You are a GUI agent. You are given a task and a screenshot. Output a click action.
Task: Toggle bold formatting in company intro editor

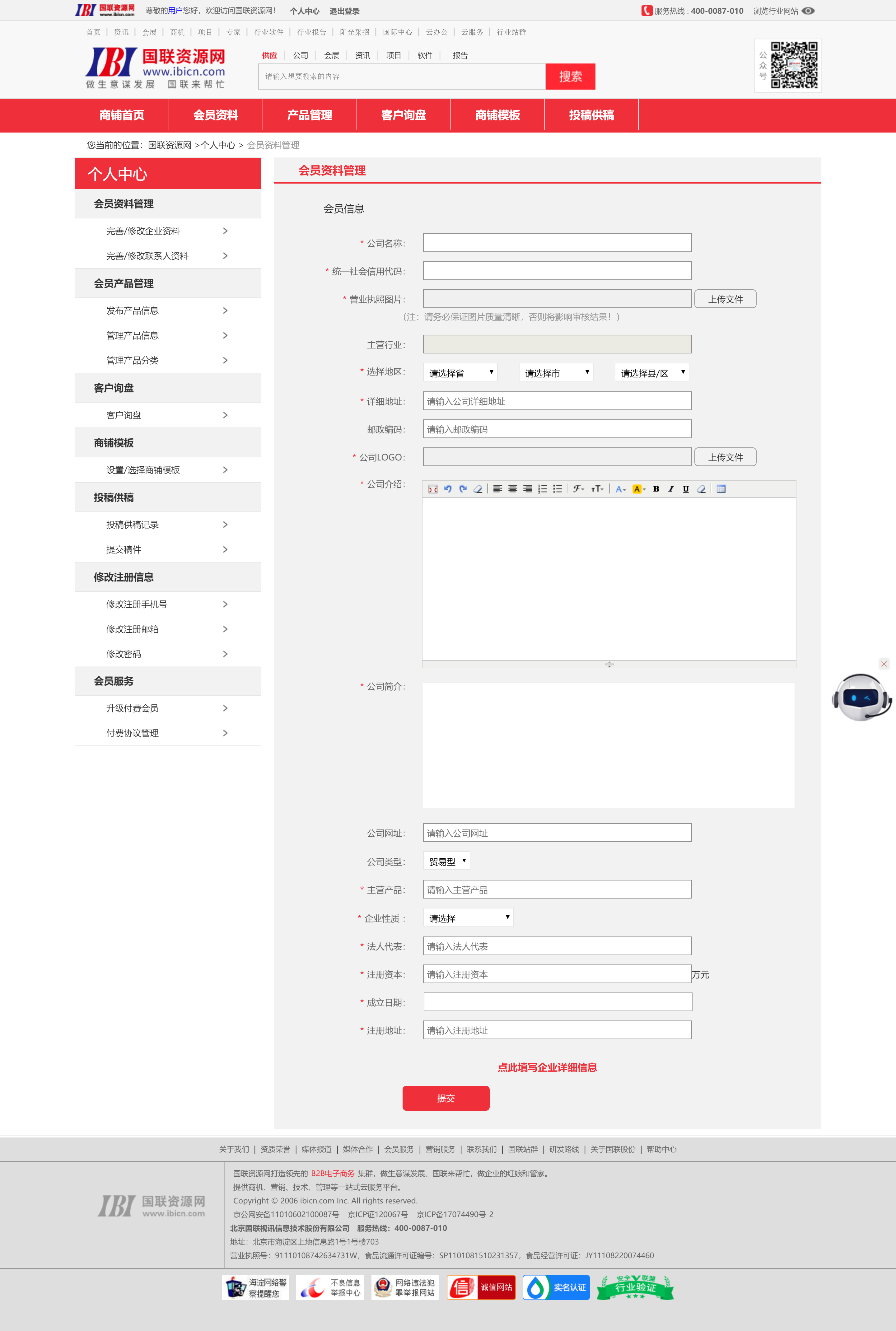click(x=656, y=488)
